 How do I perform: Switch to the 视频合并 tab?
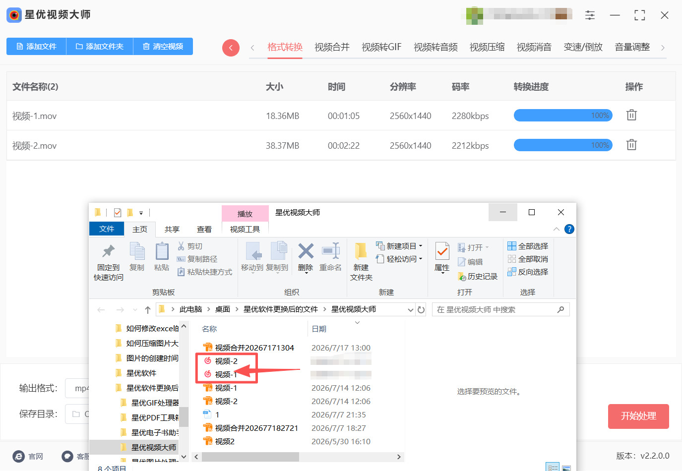pos(332,47)
